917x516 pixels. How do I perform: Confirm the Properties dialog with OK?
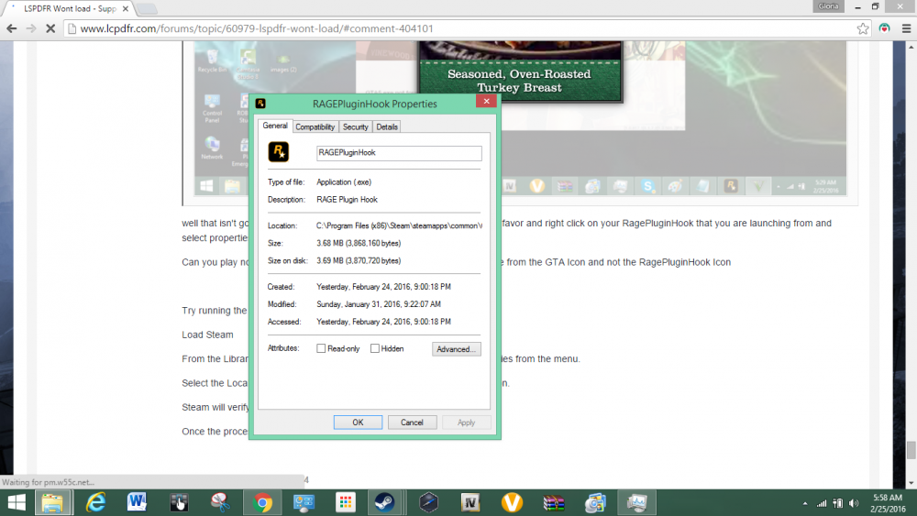point(358,422)
